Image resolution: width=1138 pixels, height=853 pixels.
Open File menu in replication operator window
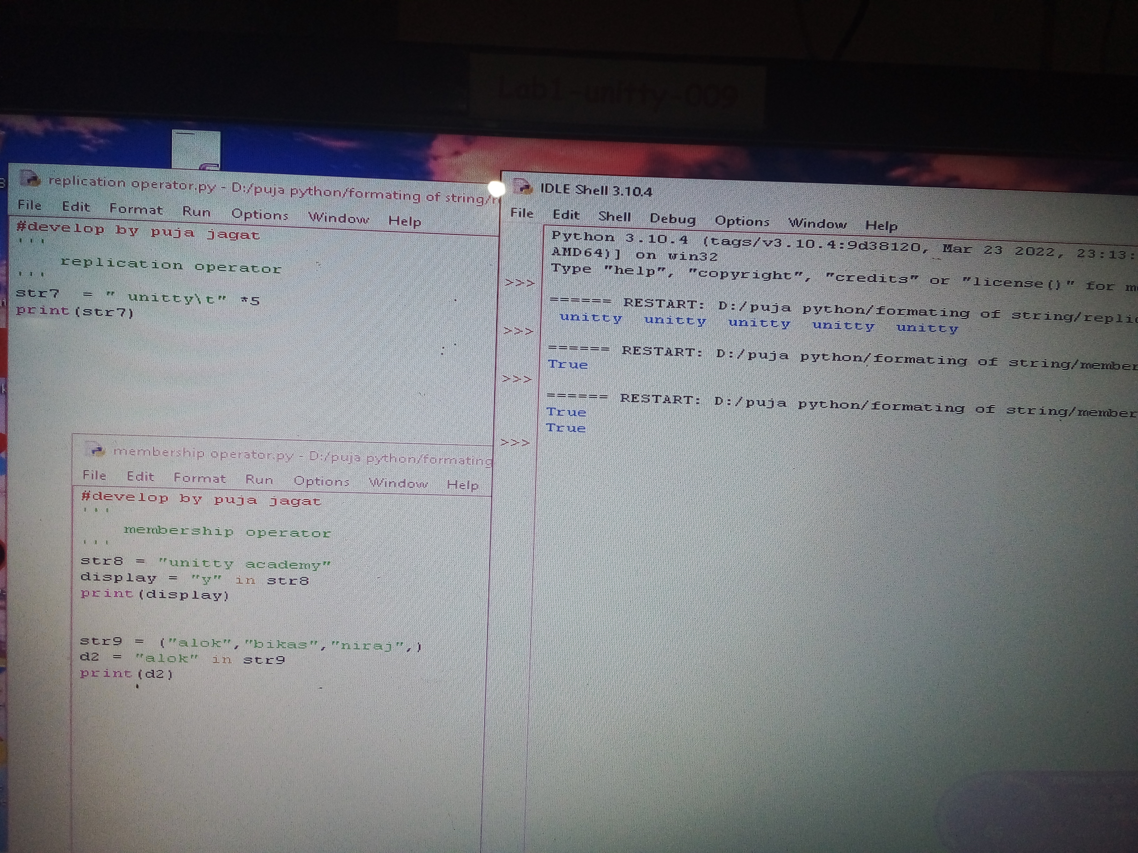click(x=29, y=205)
